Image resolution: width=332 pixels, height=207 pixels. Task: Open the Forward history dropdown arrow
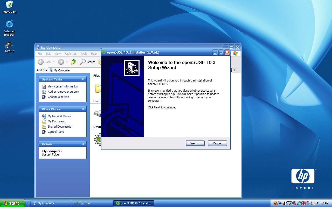[x=67, y=62]
